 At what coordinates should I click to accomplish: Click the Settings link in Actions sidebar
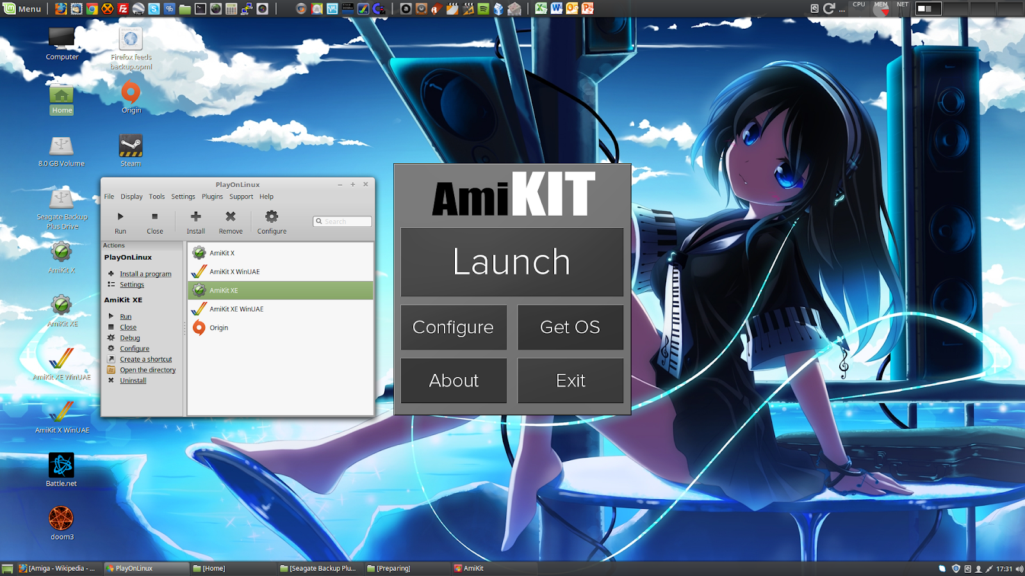pos(132,285)
